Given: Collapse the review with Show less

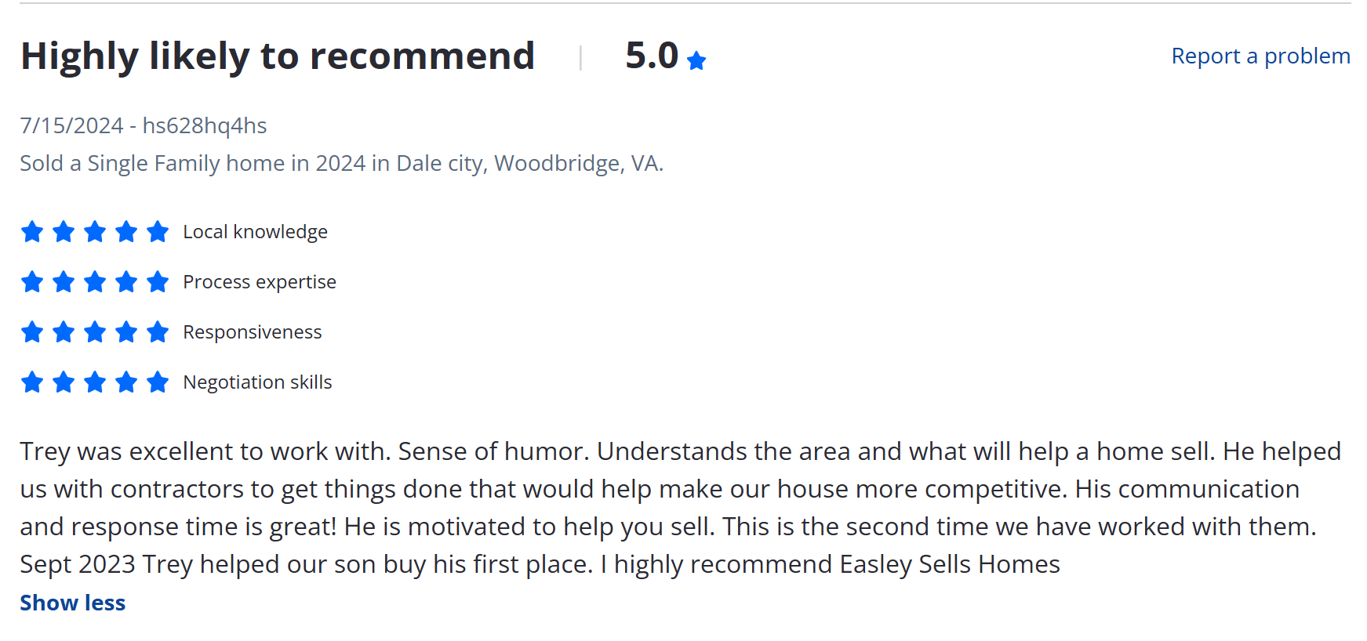Looking at the screenshot, I should (x=72, y=603).
